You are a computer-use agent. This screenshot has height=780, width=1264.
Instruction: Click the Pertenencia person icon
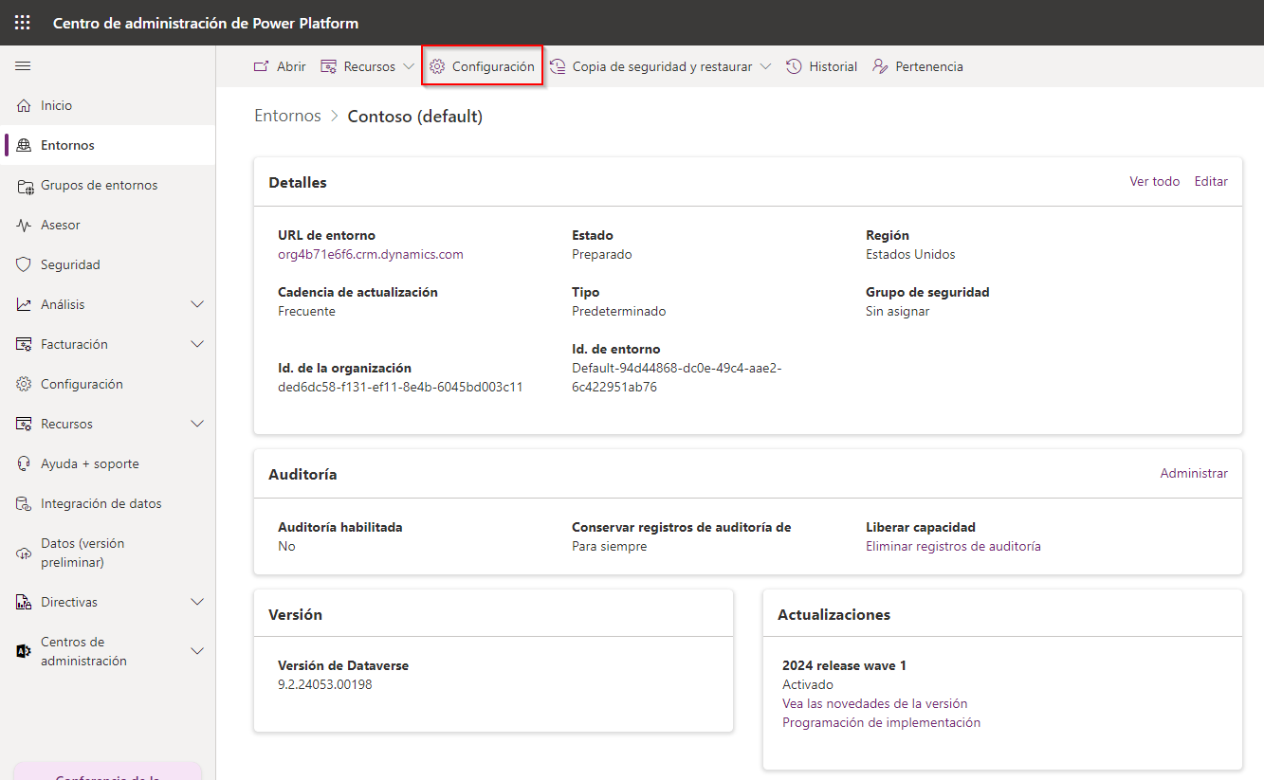(880, 66)
